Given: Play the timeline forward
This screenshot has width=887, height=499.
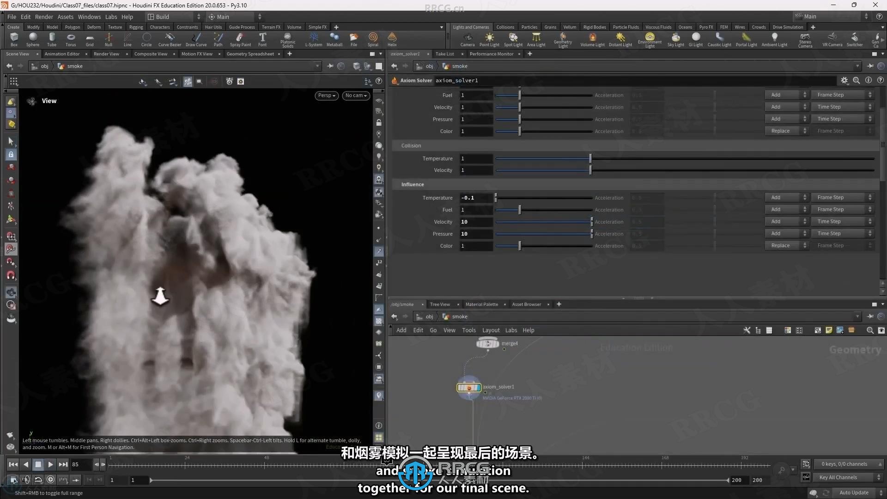Looking at the screenshot, I should click(x=51, y=464).
